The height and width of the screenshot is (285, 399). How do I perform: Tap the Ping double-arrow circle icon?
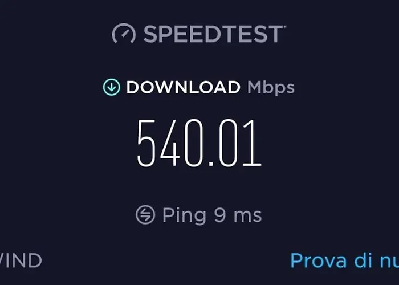click(x=145, y=214)
